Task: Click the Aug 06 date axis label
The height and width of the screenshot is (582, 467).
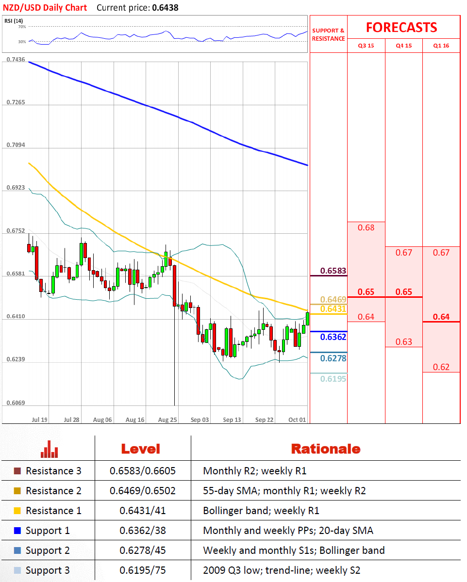Action: click(103, 420)
